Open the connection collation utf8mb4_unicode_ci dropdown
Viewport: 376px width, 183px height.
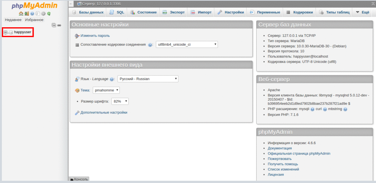point(187,44)
